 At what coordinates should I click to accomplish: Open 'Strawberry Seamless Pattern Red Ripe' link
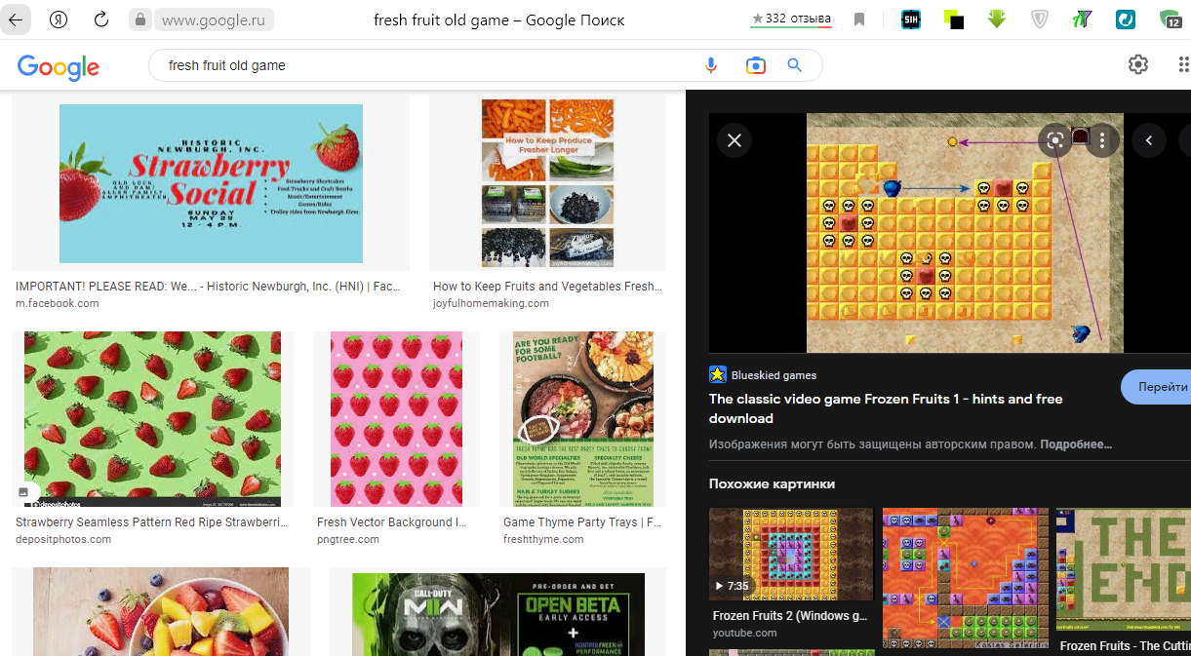[152, 522]
